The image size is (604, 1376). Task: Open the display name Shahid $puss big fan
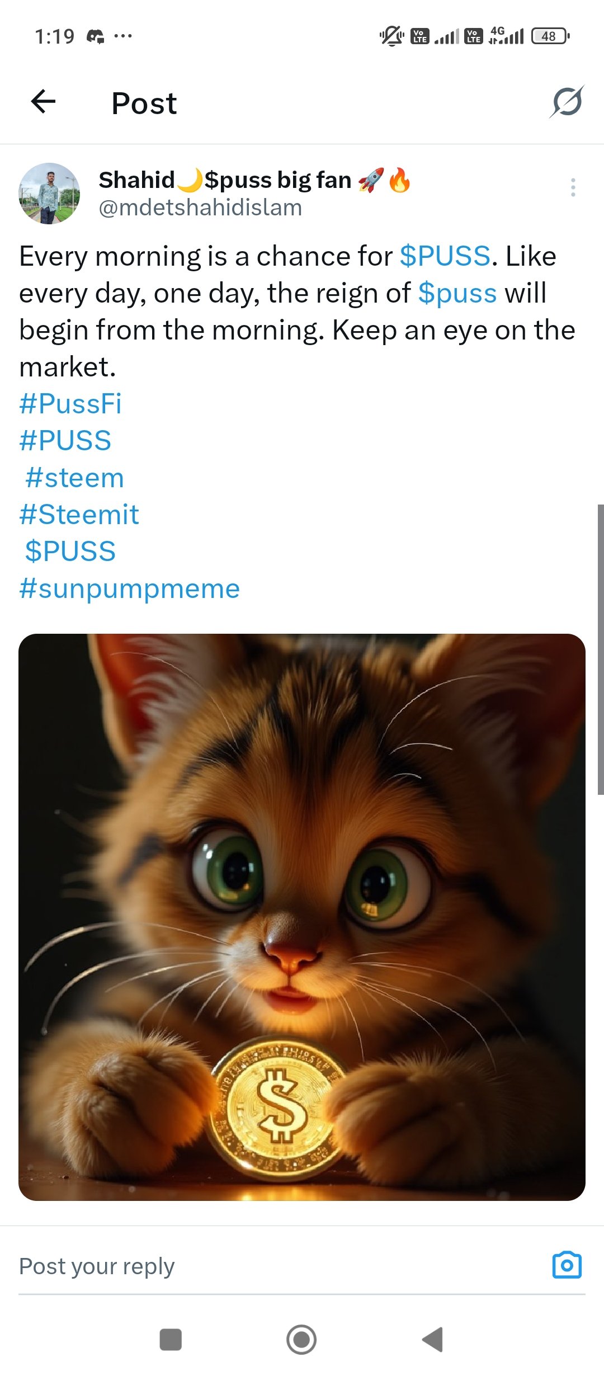(x=255, y=180)
